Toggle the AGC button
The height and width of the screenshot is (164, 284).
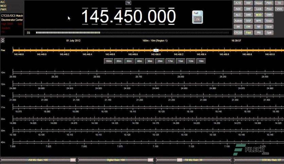(x=238, y=9)
